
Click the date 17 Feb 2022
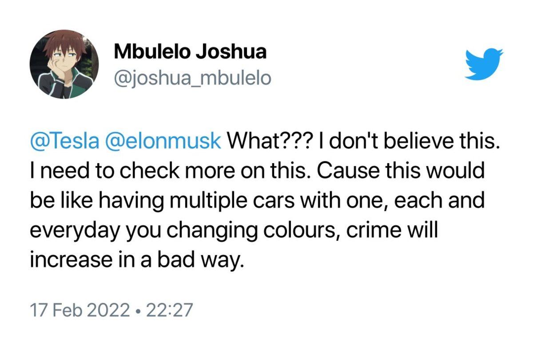coord(78,309)
